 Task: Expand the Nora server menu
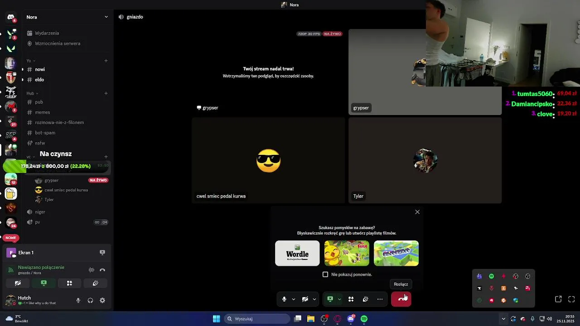[67, 17]
